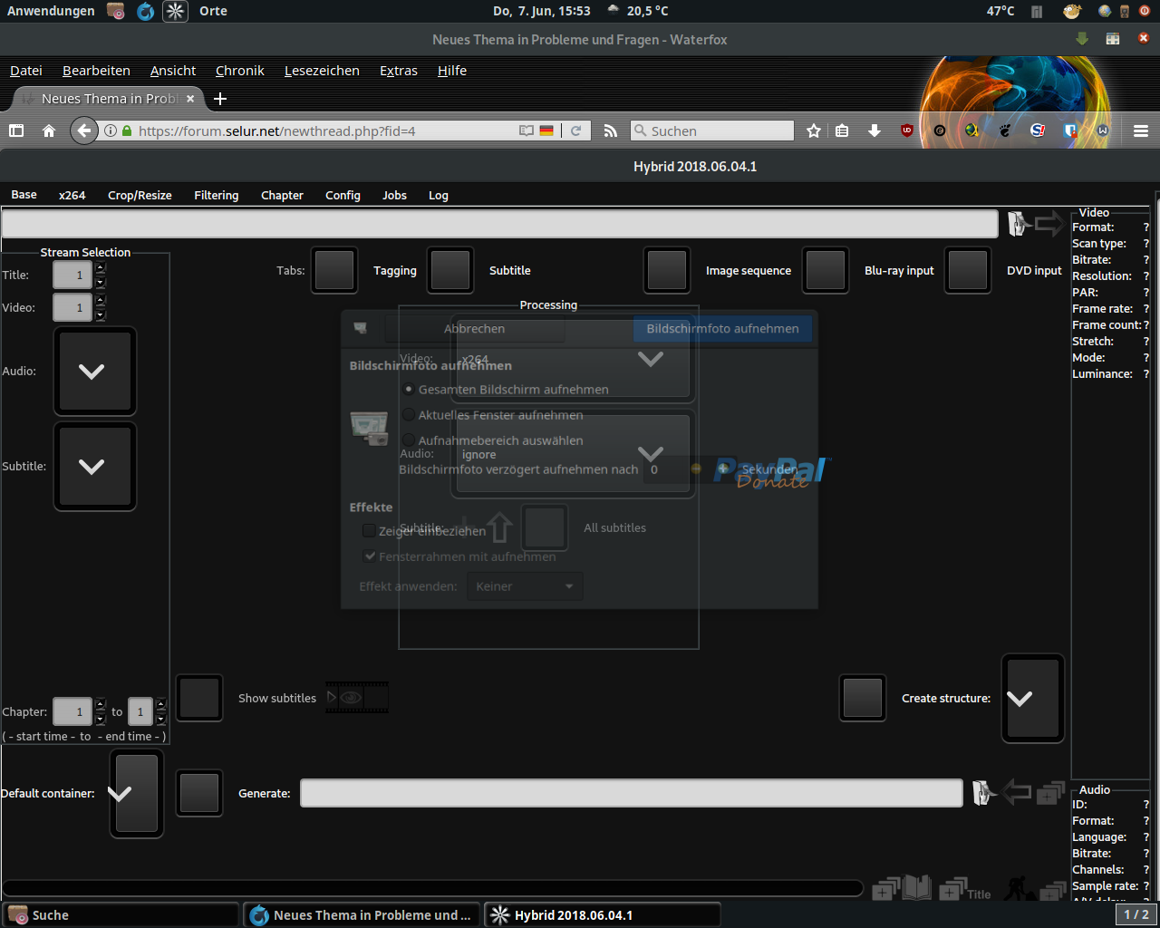Expand the Audio stream selection dropdown

(95, 372)
